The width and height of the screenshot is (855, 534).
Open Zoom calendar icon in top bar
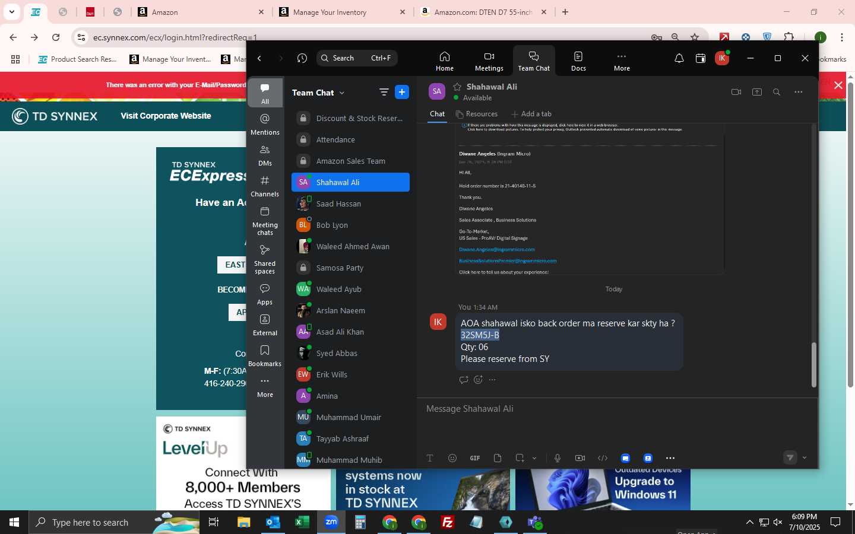(701, 58)
